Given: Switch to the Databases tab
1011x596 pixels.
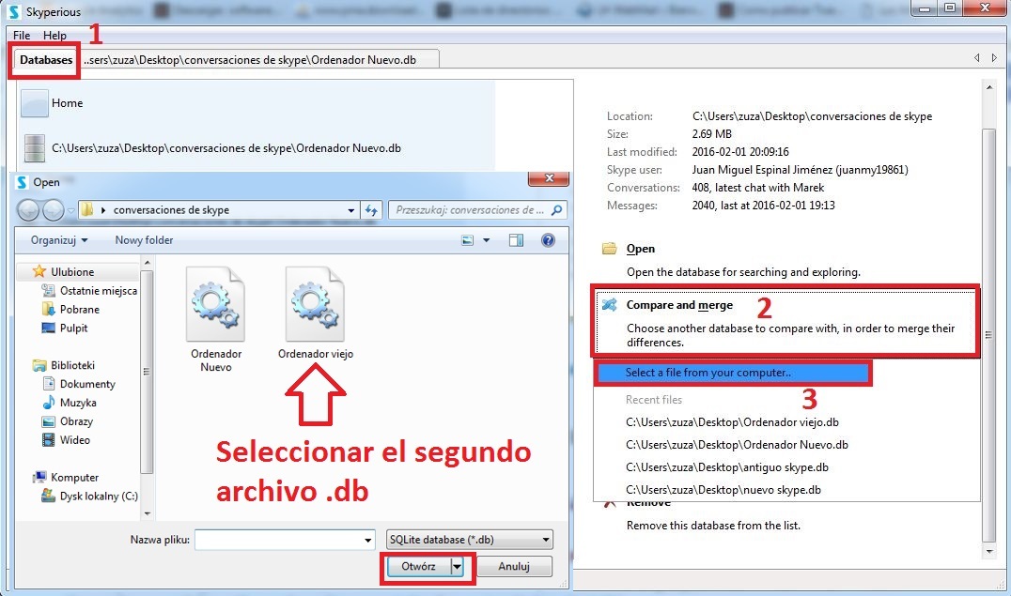Looking at the screenshot, I should pos(46,60).
